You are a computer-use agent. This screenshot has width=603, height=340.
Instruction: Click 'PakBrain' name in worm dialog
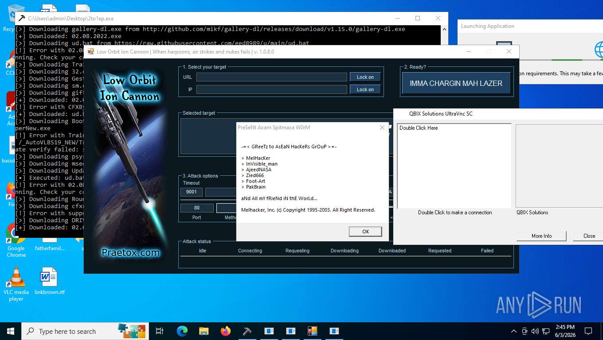point(255,187)
